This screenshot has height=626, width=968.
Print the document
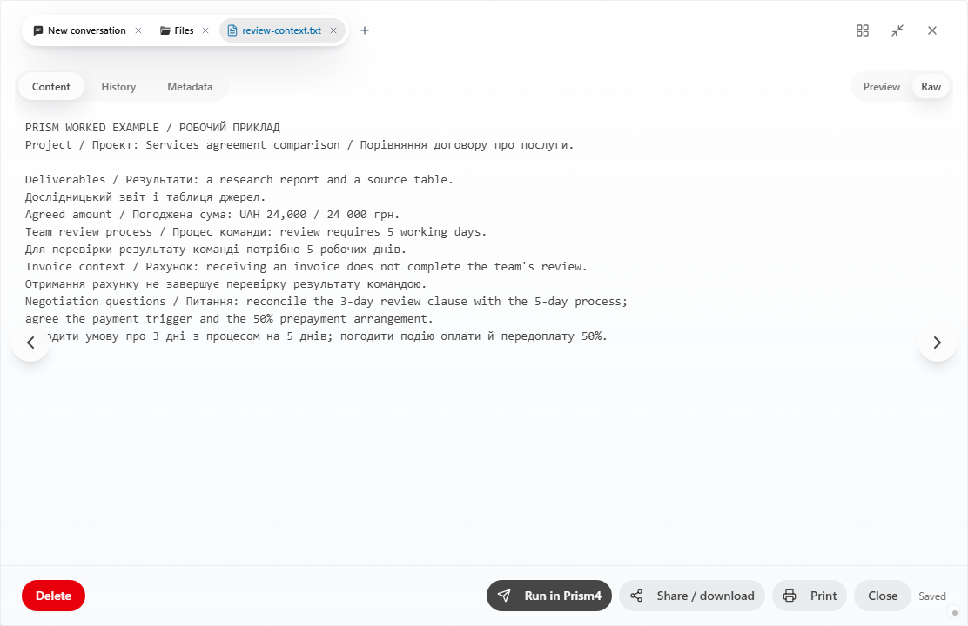pyautogui.click(x=810, y=596)
